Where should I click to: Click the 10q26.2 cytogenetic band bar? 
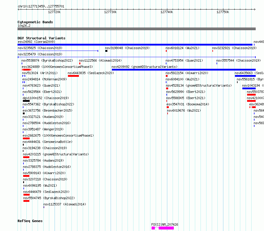tap(136, 29)
